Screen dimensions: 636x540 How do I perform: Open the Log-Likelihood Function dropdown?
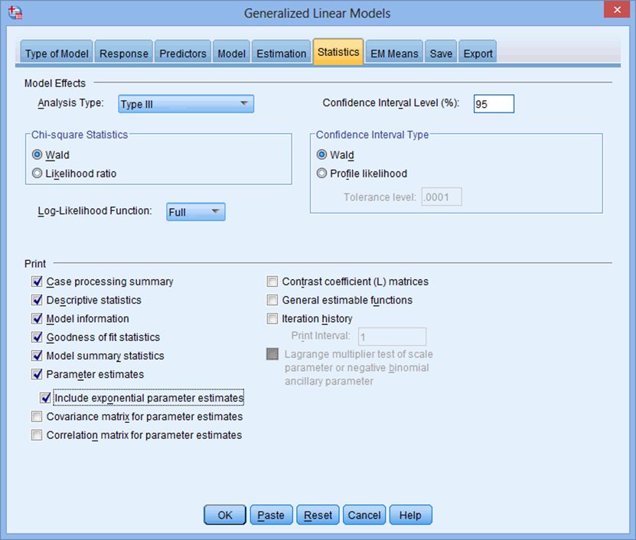(195, 212)
